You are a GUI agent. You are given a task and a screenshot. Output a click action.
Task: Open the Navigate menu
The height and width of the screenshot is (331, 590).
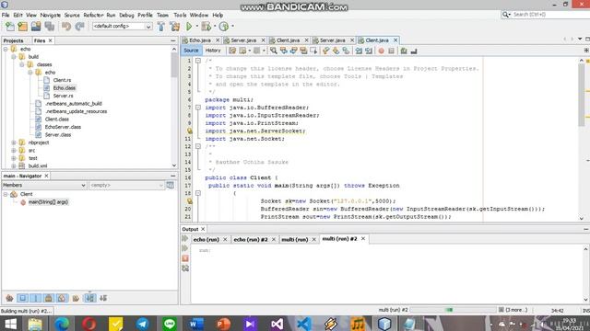point(51,15)
